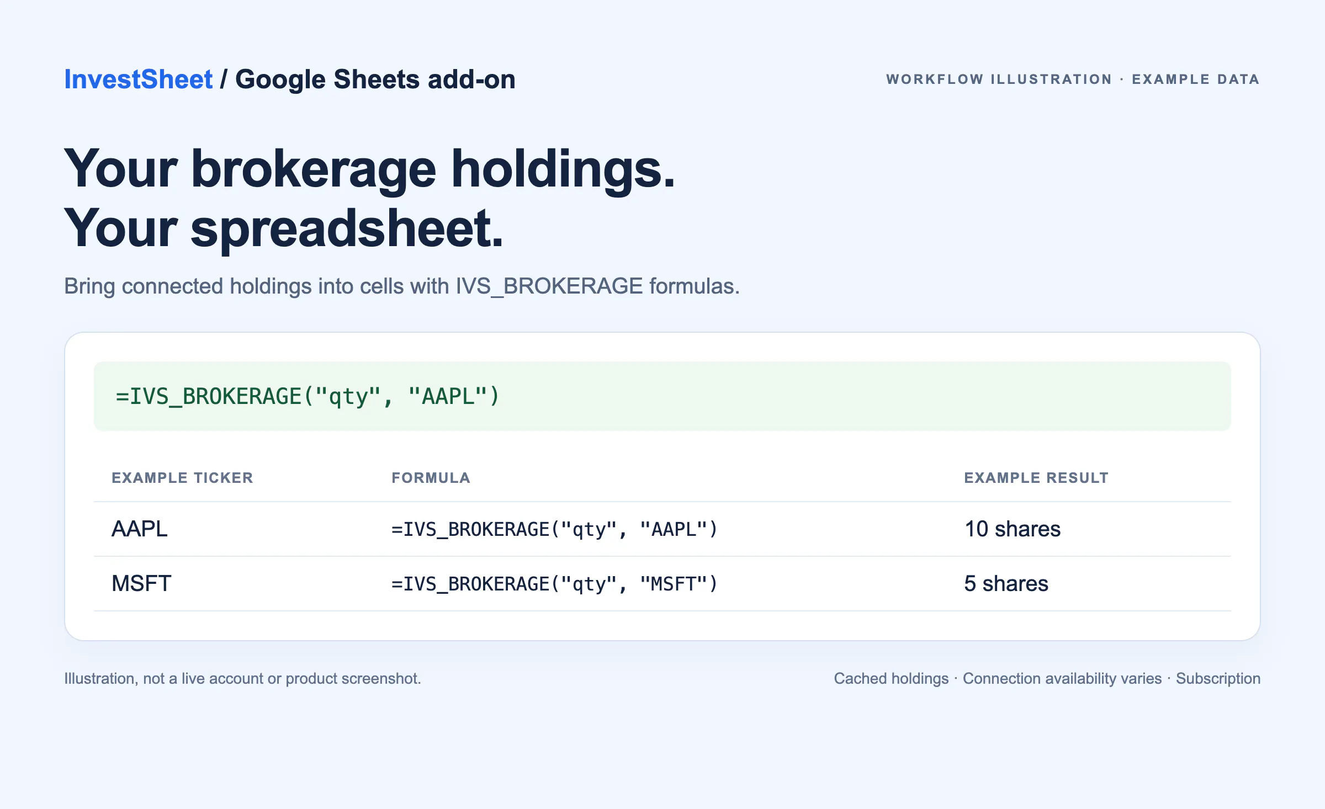Select the MSFT ticker cell
The height and width of the screenshot is (809, 1325).
point(141,583)
